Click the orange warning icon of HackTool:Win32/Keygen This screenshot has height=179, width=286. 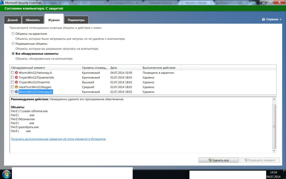[16, 87]
